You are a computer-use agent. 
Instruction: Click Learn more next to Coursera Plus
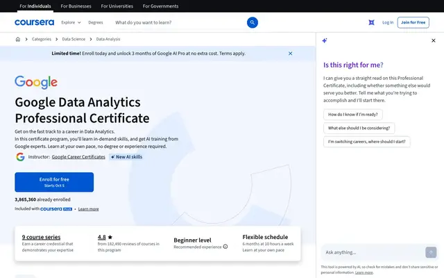pos(88,209)
